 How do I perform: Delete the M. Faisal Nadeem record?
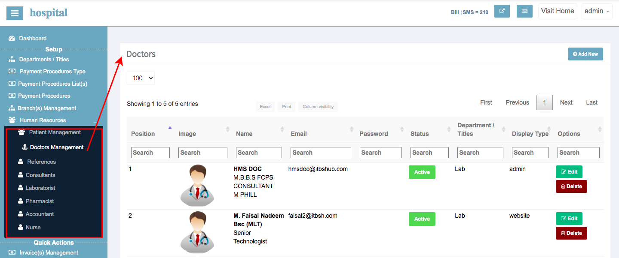[x=571, y=233]
